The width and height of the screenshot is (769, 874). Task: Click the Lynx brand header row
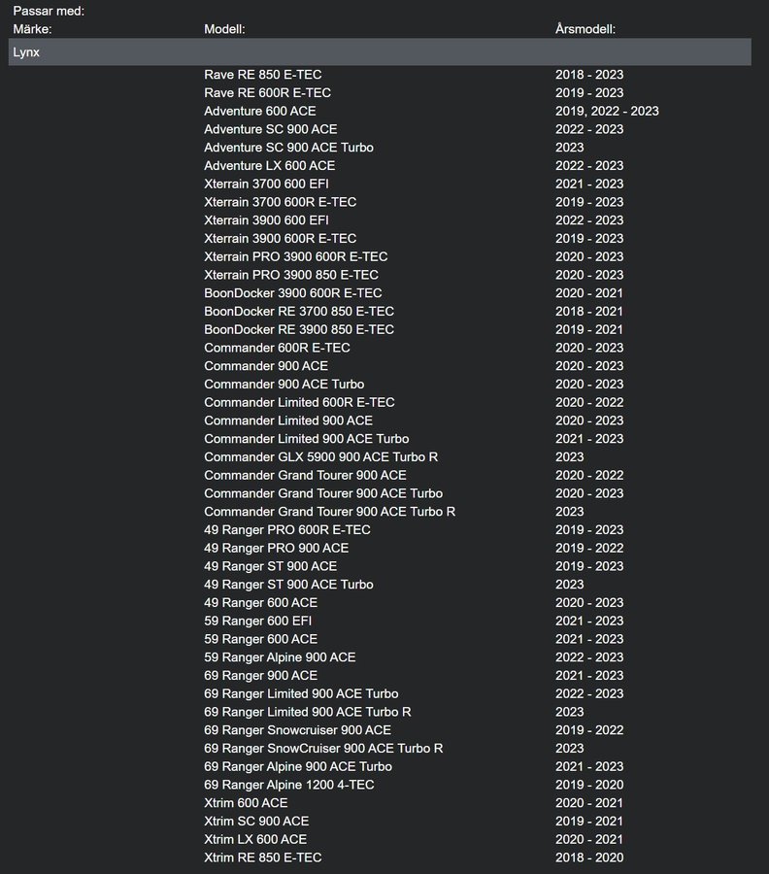coord(379,52)
